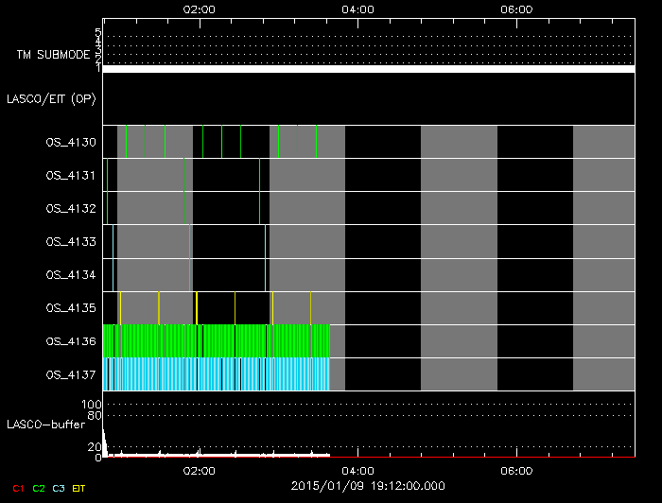Click the TM SUBMODE label

[52, 55]
